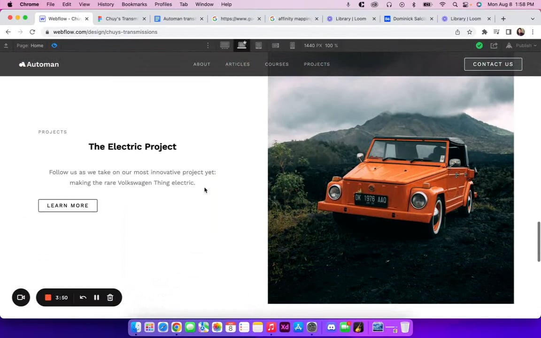The height and width of the screenshot is (338, 541).
Task: Select the orange car image
Action: [x=391, y=190]
